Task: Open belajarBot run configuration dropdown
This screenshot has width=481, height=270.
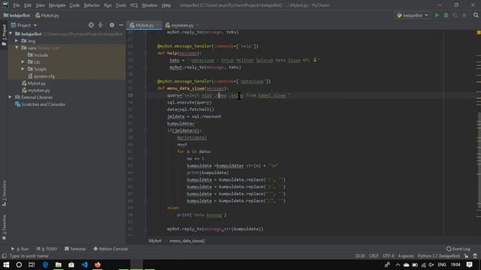Action: (x=413, y=15)
